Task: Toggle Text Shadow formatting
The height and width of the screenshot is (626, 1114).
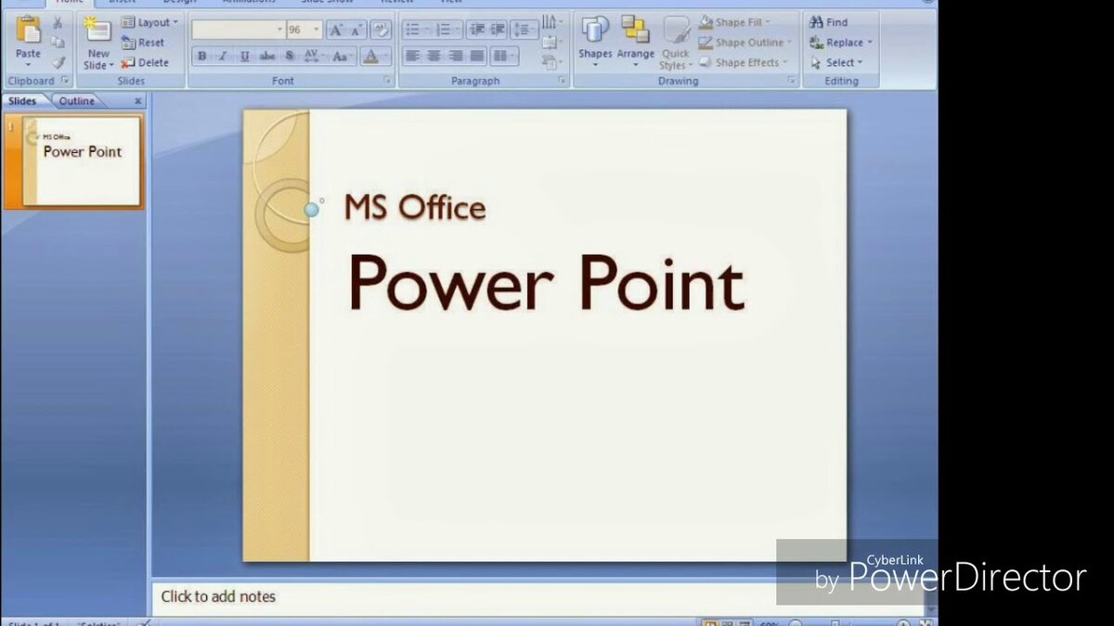Action: click(290, 57)
